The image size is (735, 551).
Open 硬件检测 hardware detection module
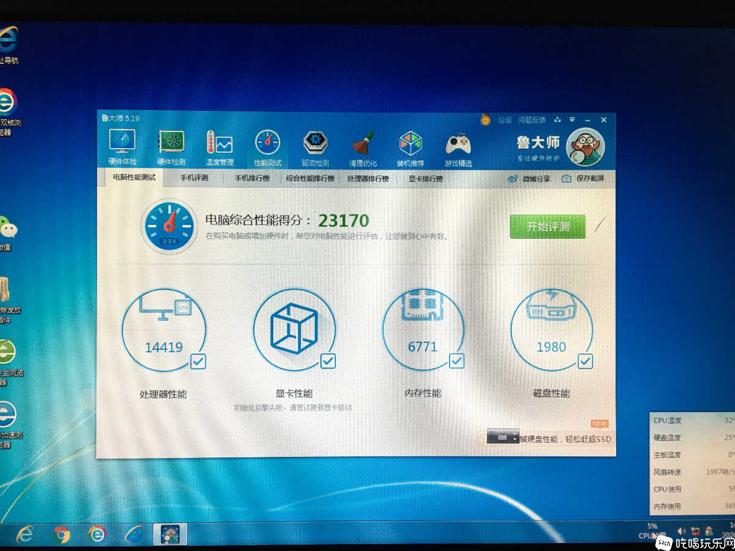(x=171, y=148)
